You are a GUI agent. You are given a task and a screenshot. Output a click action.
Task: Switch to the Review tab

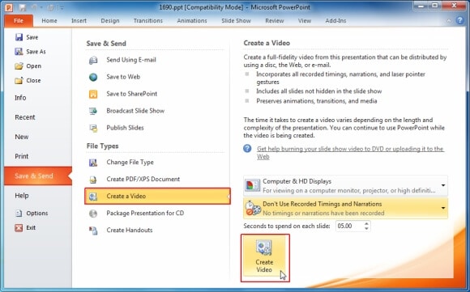(x=274, y=21)
